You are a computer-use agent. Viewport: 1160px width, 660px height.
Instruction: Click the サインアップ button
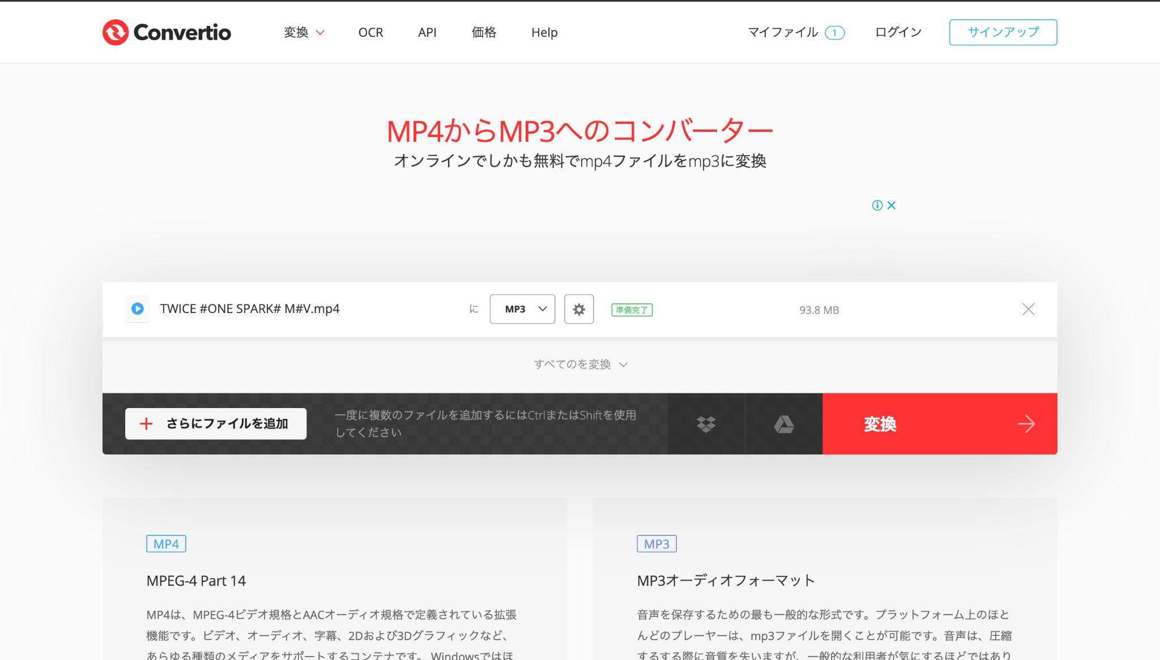[1003, 32]
